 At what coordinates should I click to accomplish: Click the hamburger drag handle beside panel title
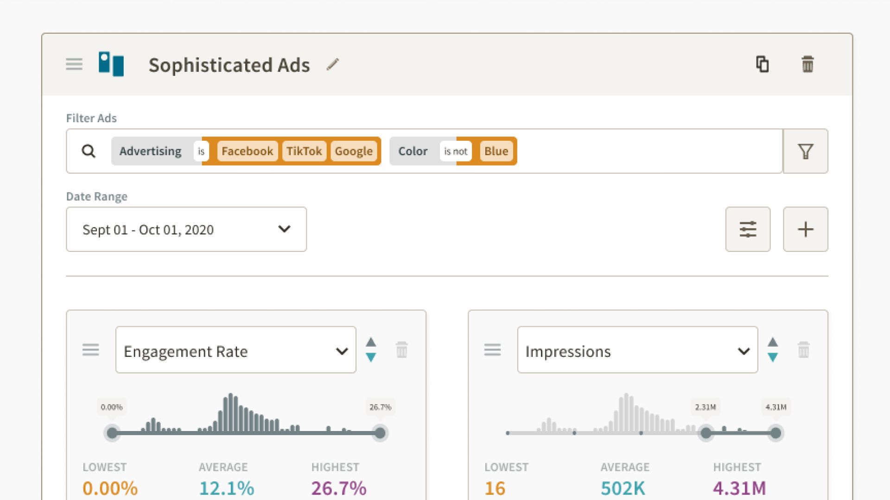74,64
